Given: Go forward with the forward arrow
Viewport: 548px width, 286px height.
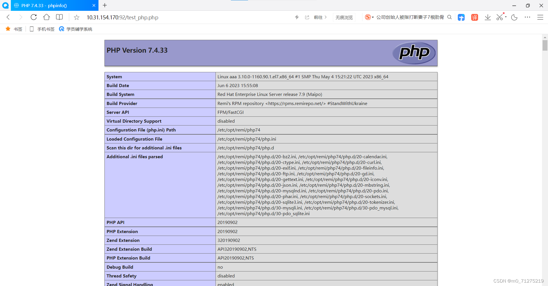Looking at the screenshot, I should coord(21,17).
